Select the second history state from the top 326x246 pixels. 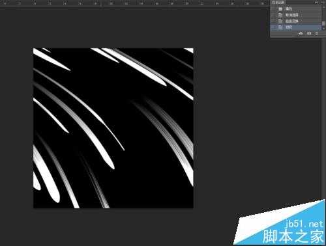(x=295, y=15)
